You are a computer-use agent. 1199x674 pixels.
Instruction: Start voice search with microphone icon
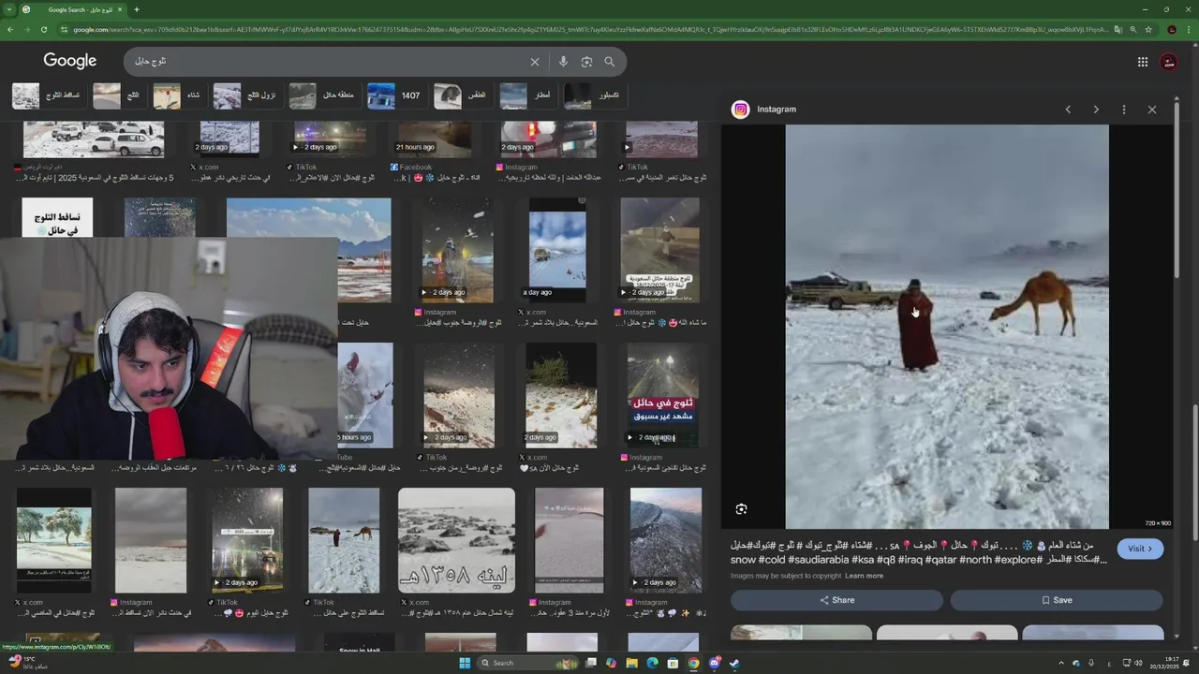point(563,62)
